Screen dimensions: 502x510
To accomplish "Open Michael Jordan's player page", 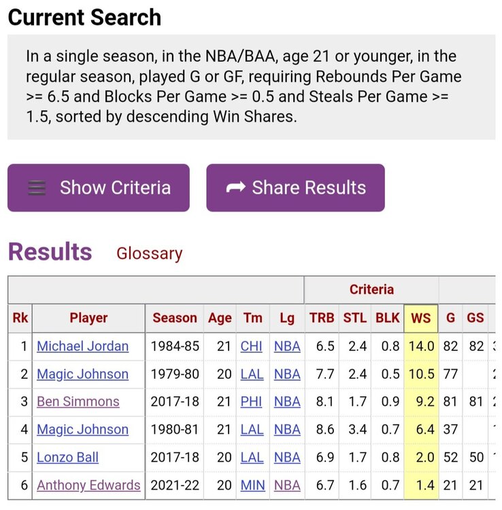I will tap(82, 346).
